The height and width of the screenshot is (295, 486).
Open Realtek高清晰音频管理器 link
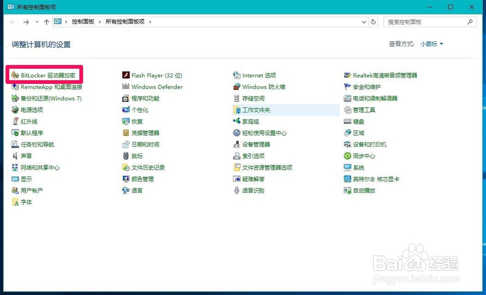(385, 75)
